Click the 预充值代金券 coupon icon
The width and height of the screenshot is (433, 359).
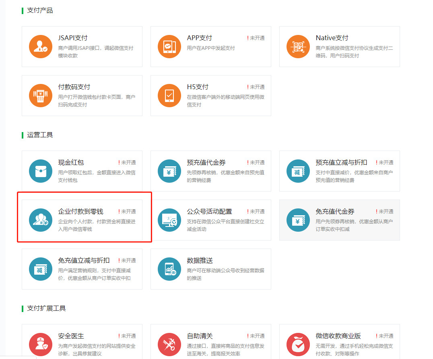[x=169, y=171]
